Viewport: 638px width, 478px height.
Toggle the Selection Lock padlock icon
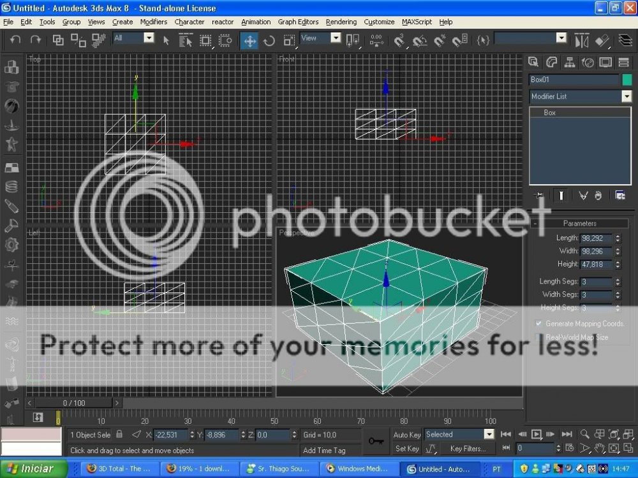pyautogui.click(x=119, y=435)
